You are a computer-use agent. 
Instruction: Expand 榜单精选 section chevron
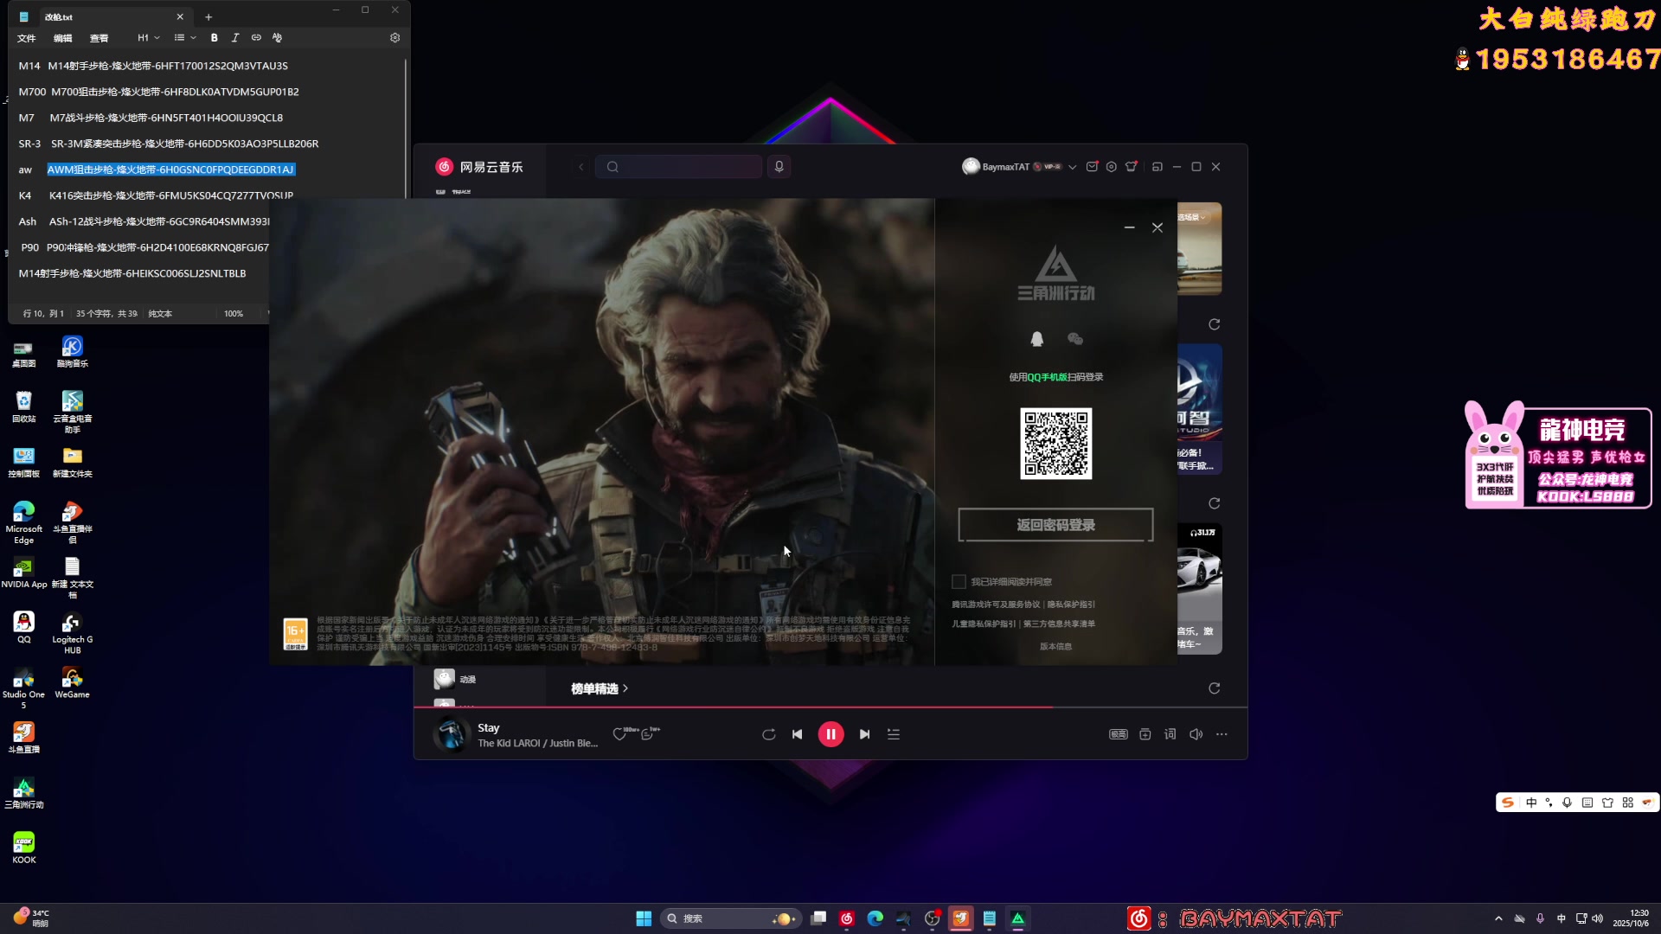coord(625,688)
